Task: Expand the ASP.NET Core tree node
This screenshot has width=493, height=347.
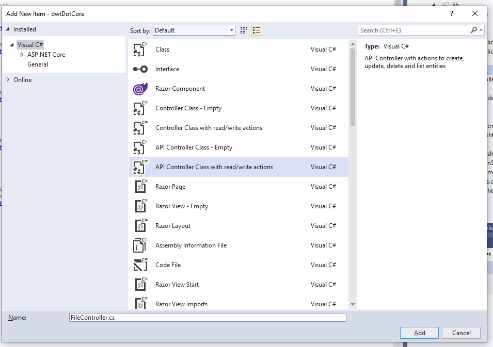Action: coord(22,55)
